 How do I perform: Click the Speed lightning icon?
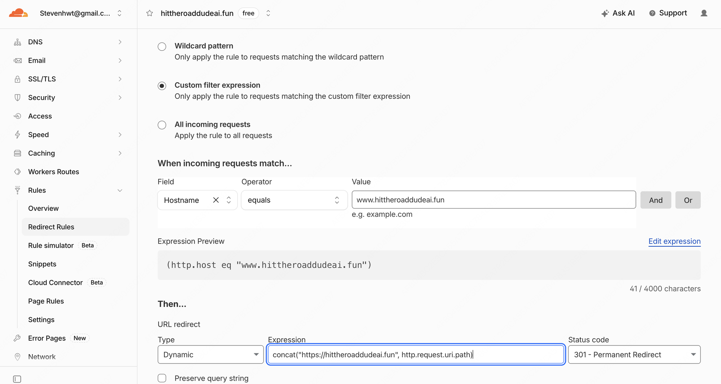[x=17, y=135]
